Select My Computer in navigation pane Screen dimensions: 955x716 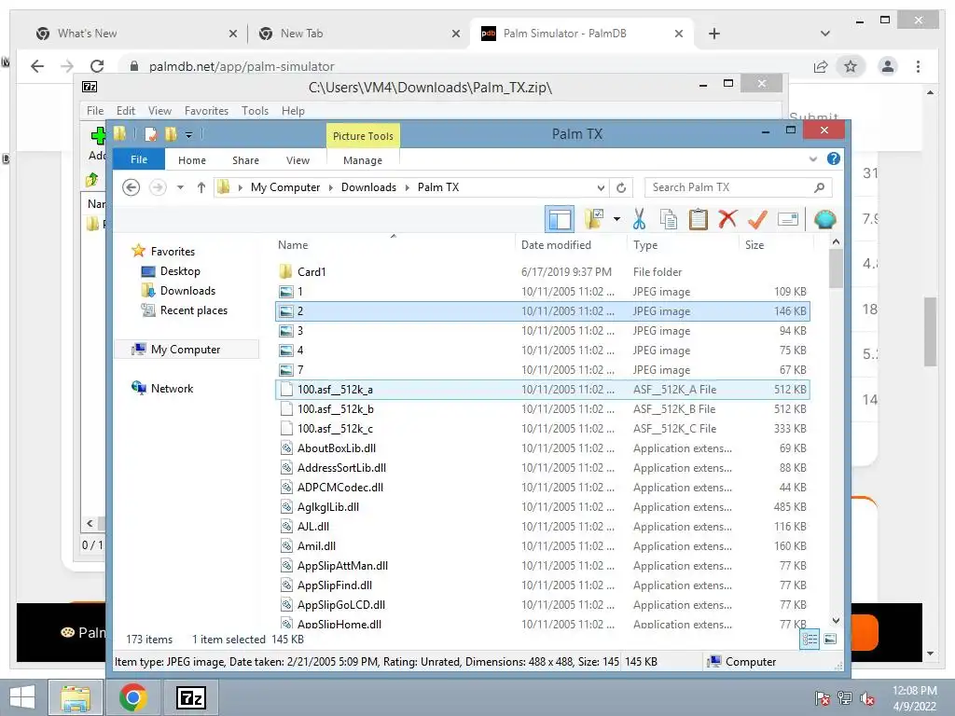[186, 349]
